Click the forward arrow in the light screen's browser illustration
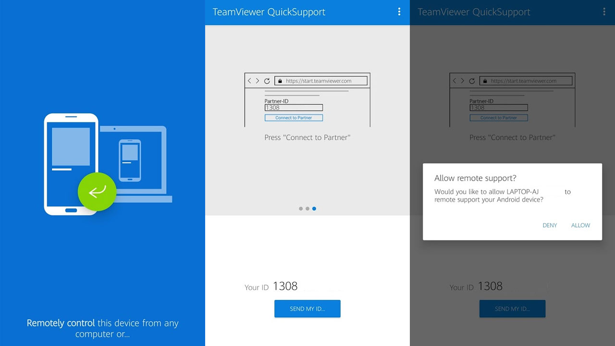 pyautogui.click(x=258, y=81)
